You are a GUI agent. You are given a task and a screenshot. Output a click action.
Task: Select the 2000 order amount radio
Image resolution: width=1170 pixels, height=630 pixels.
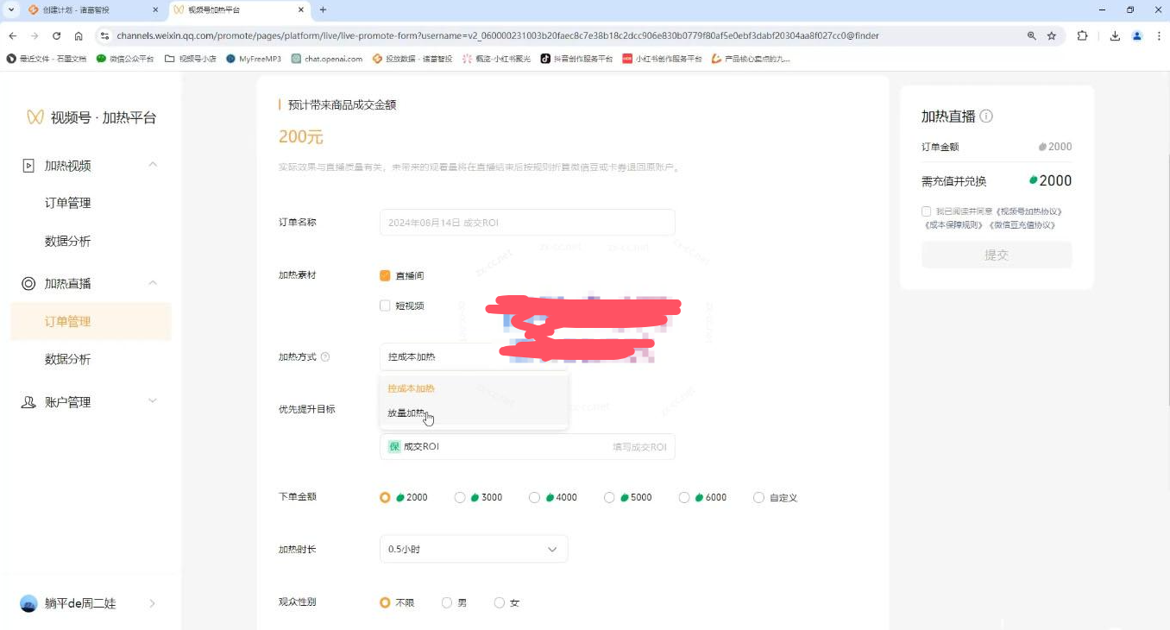(385, 497)
